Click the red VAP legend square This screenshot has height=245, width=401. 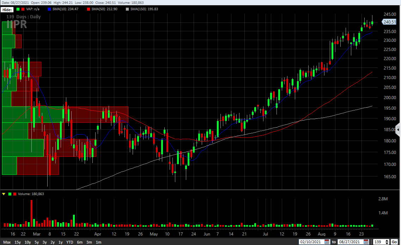point(23,9)
